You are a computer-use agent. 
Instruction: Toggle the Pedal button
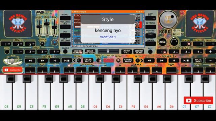click(118, 61)
